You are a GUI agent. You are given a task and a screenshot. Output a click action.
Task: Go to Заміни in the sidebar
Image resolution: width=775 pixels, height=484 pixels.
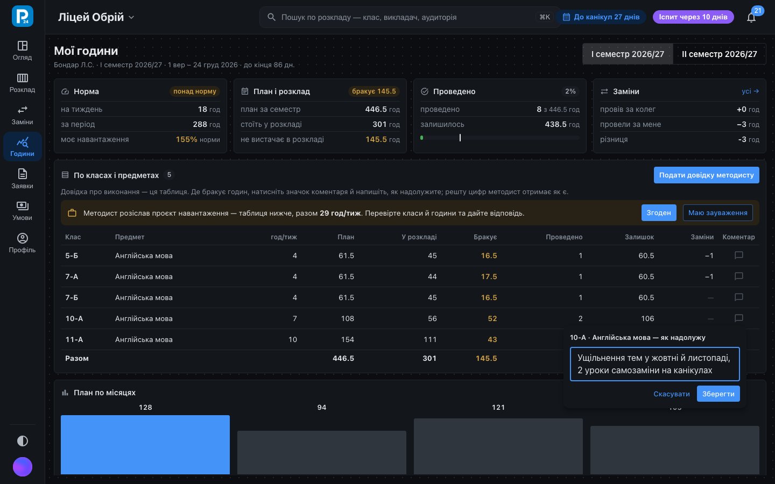pyautogui.click(x=23, y=115)
